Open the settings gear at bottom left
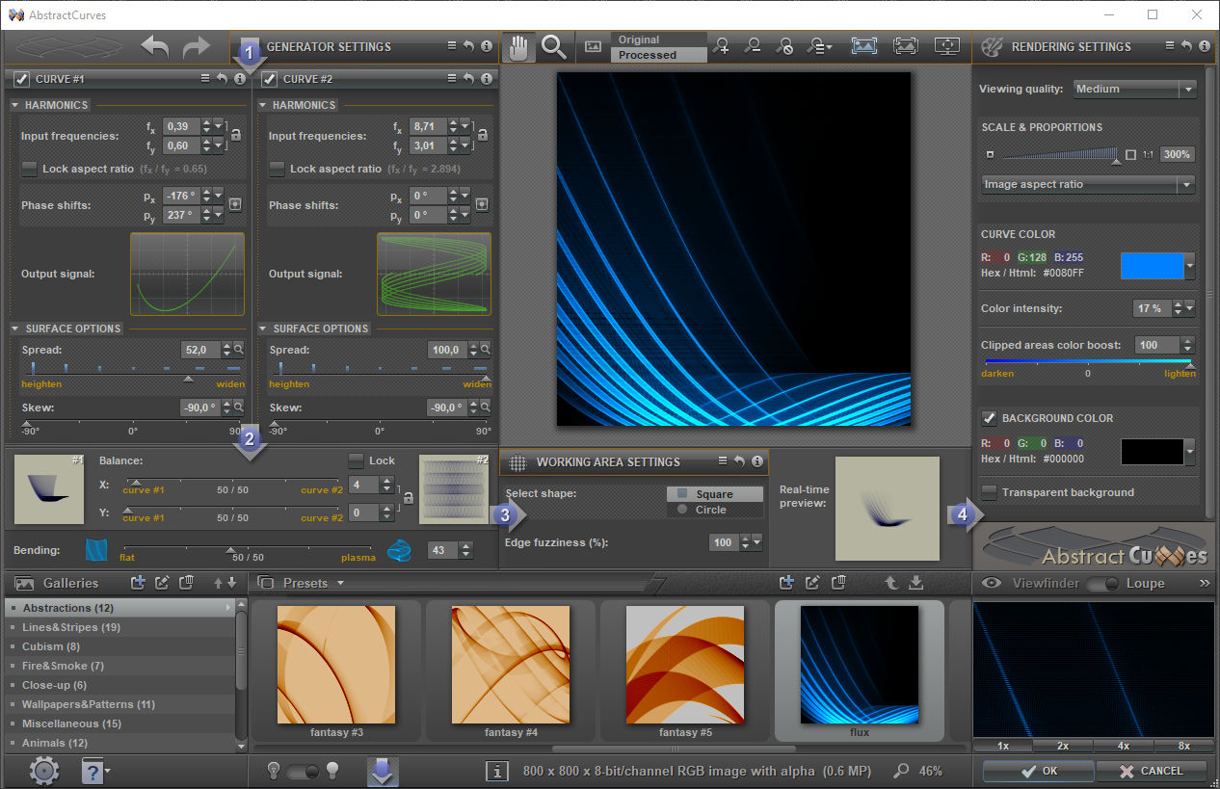The height and width of the screenshot is (789, 1220). (44, 770)
